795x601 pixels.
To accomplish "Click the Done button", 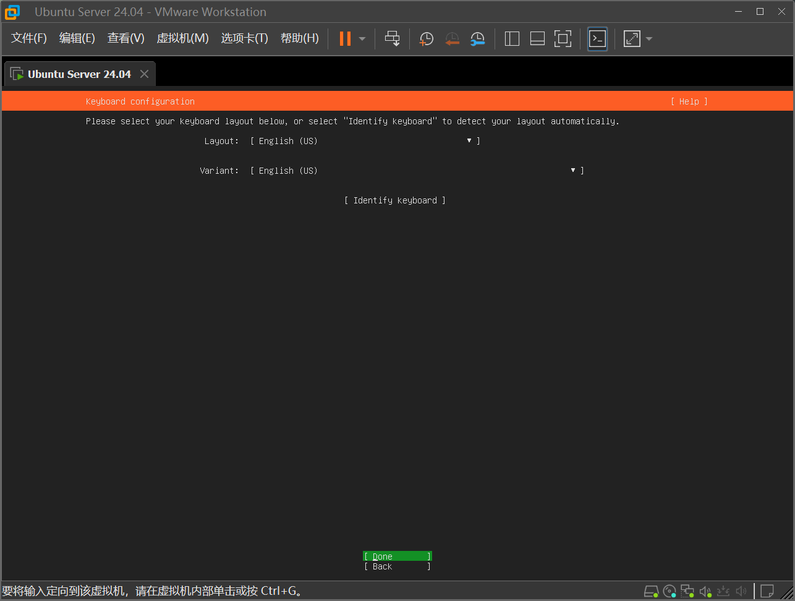I will pos(397,556).
